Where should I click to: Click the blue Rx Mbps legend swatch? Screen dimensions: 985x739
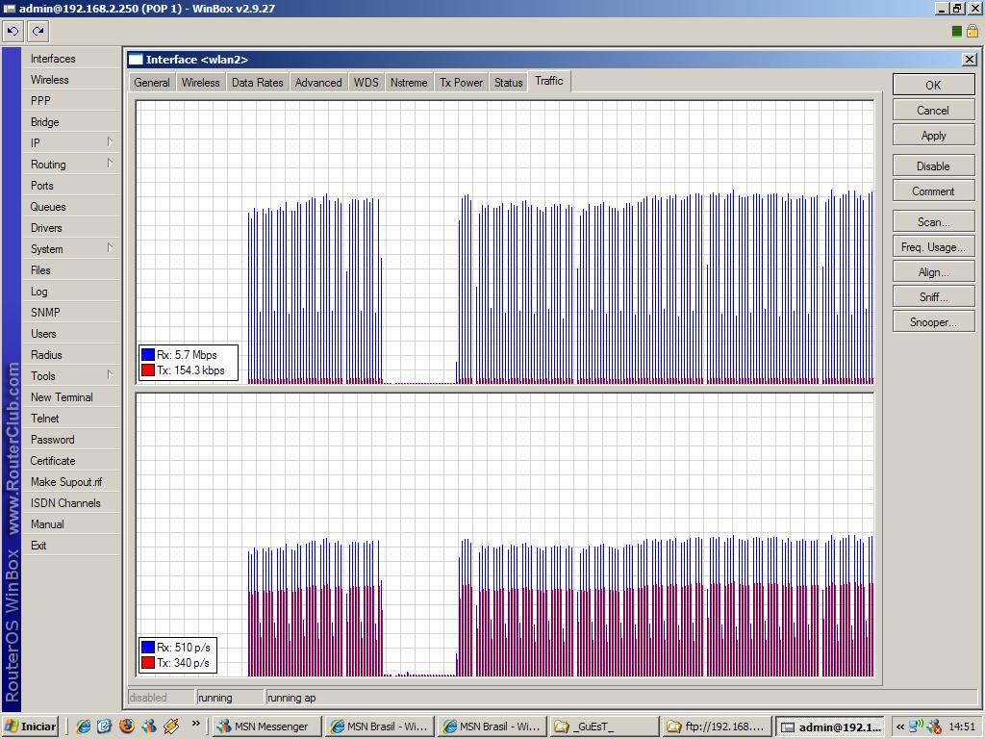148,355
